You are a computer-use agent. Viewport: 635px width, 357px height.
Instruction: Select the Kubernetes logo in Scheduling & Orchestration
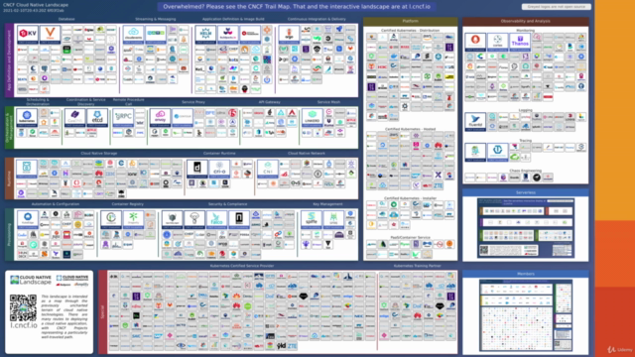coord(27,118)
